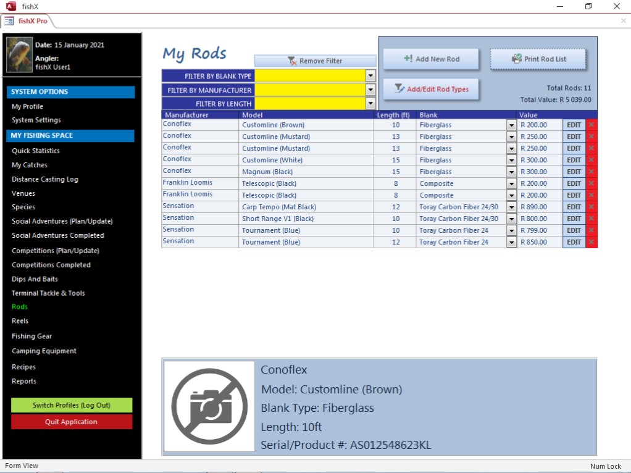Click the no-photo placeholder image
Viewport: 631px width, 473px height.
click(x=209, y=406)
